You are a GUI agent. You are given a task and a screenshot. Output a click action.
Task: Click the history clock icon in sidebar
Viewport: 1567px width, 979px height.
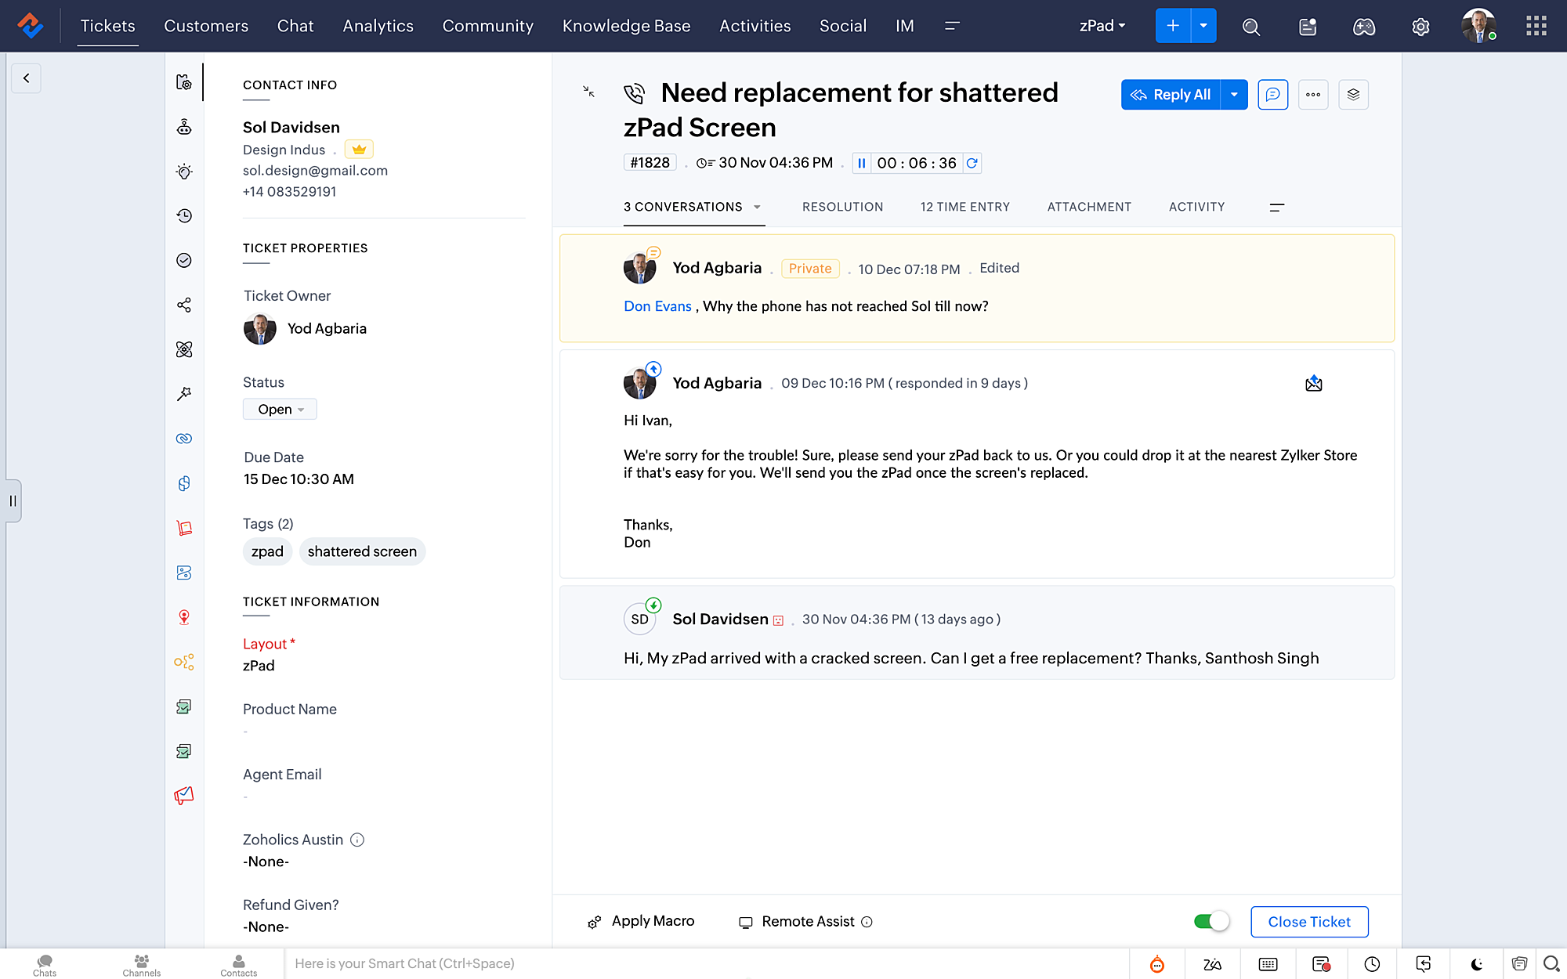184,215
